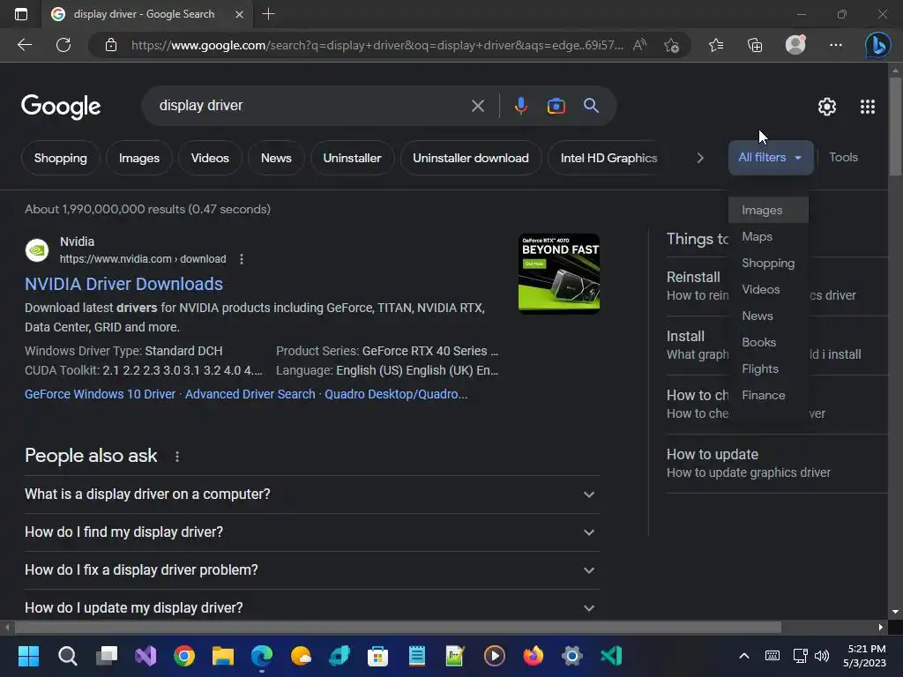The image size is (903, 677).
Task: Select Images in the filters dropdown
Action: [768, 210]
